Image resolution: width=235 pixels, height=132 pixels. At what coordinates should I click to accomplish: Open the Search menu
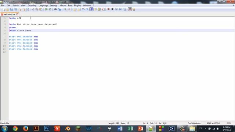[x=15, y=5]
